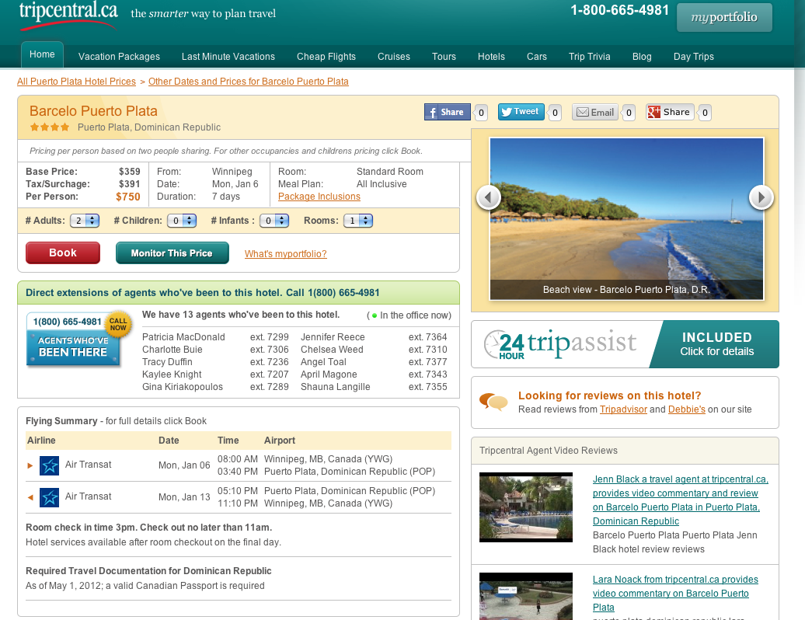Click the tripcentral.ca logo
Screen dimensions: 805x620
point(68,14)
